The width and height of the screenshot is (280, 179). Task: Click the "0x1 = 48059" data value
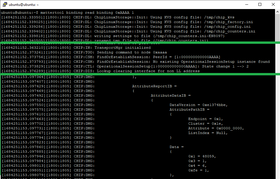(202, 156)
